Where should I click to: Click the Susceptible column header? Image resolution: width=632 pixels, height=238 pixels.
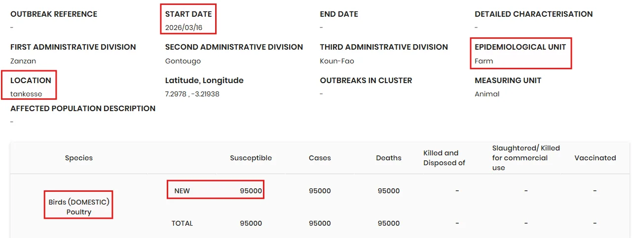click(251, 158)
